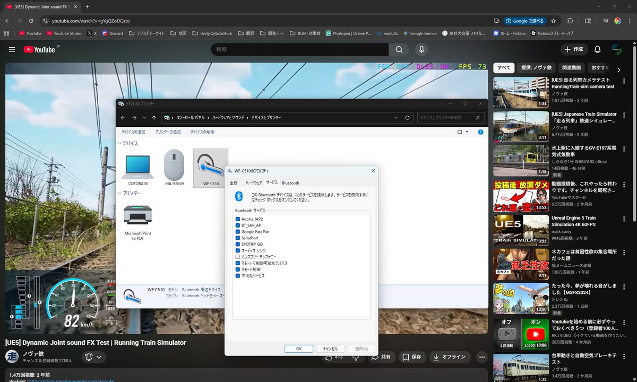The image size is (637, 382).
Task: Click OK in WF-C510 properties
Action: pos(299,349)
